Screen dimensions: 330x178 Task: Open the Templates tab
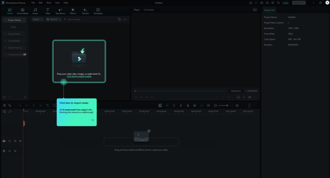coord(98,11)
